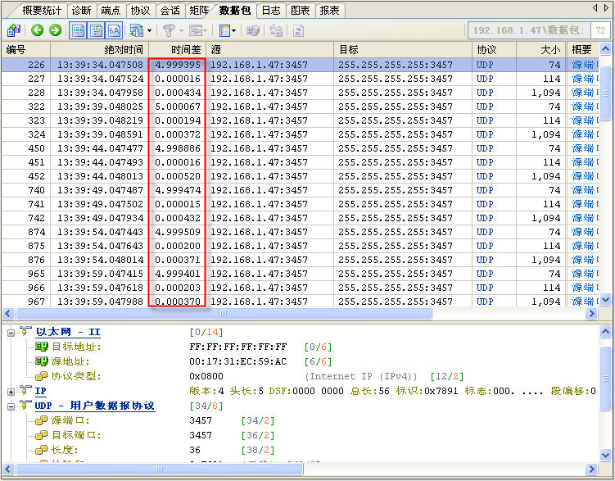Collapse the 以太网 - II tree node
This screenshot has width=615, height=481.
[11, 332]
